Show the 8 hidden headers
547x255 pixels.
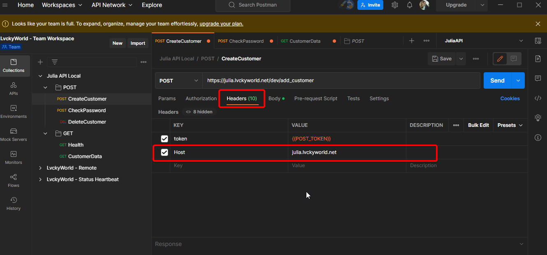(x=199, y=112)
